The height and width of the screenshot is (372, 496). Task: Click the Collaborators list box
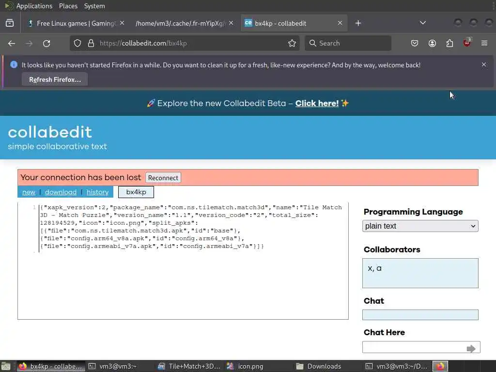(420, 273)
